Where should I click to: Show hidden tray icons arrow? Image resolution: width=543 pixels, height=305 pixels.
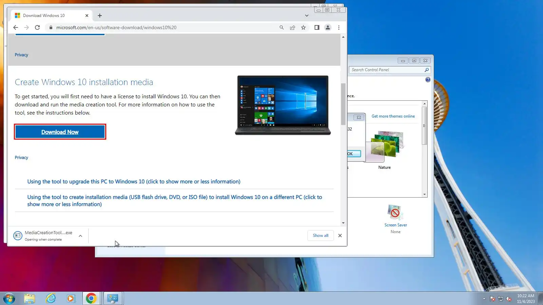[484, 299]
